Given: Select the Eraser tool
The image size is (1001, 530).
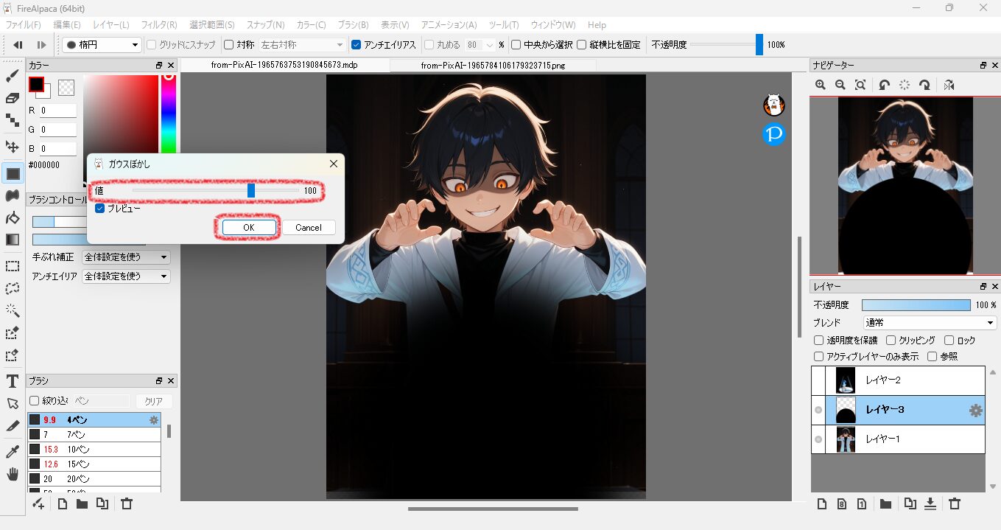Looking at the screenshot, I should click(x=13, y=98).
